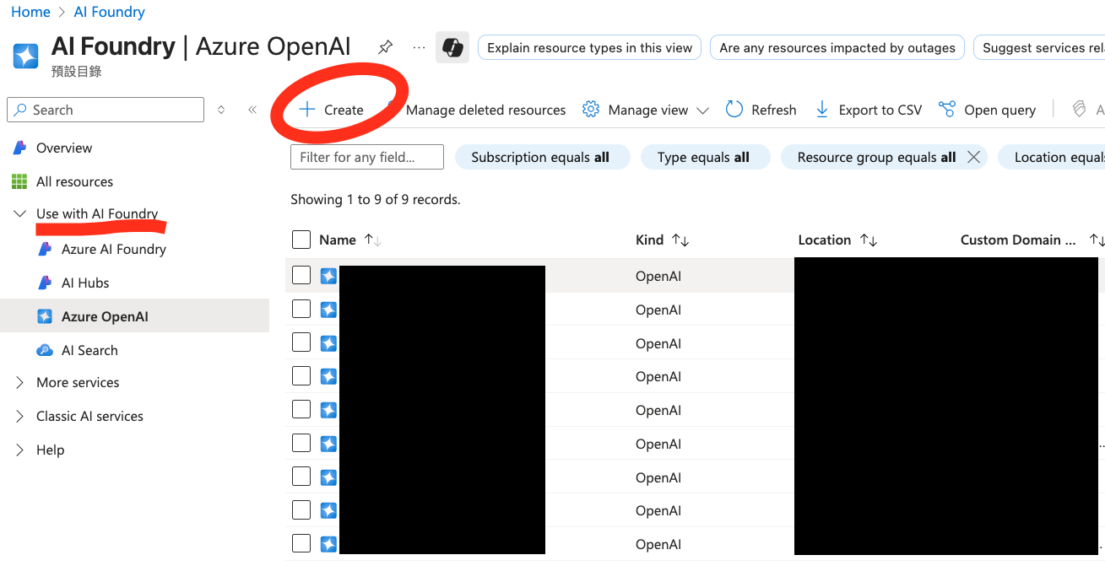Click the Create button
This screenshot has width=1105, height=582.
pyautogui.click(x=332, y=110)
